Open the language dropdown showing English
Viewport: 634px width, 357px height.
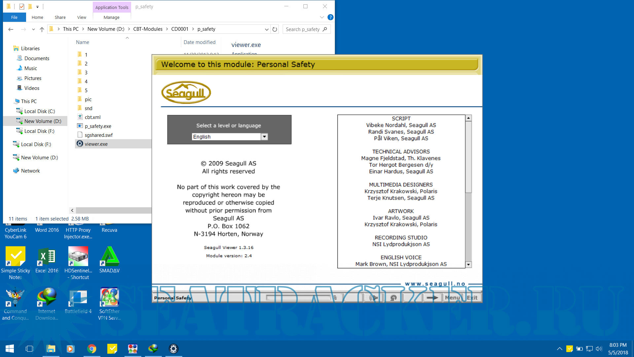tap(264, 137)
